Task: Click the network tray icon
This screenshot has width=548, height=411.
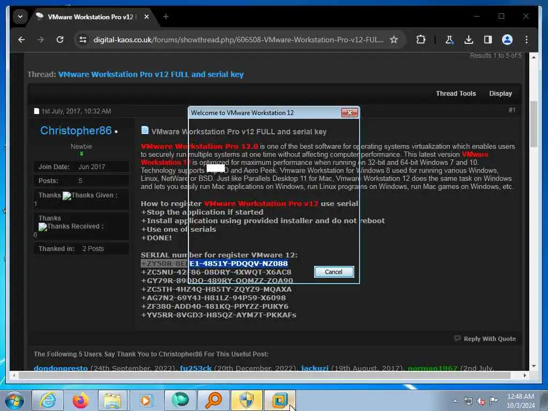Action: pos(468,401)
